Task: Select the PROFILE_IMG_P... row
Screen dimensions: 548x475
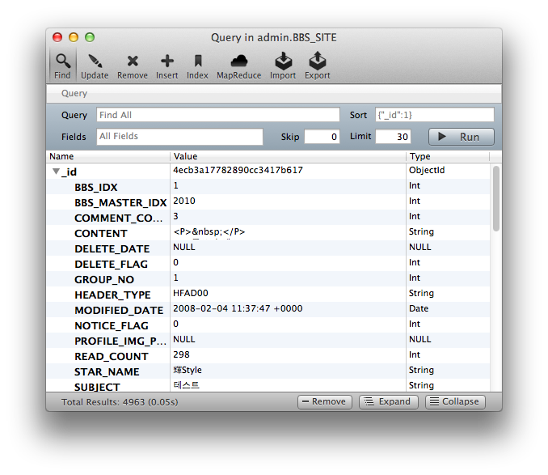Action: [x=268, y=341]
